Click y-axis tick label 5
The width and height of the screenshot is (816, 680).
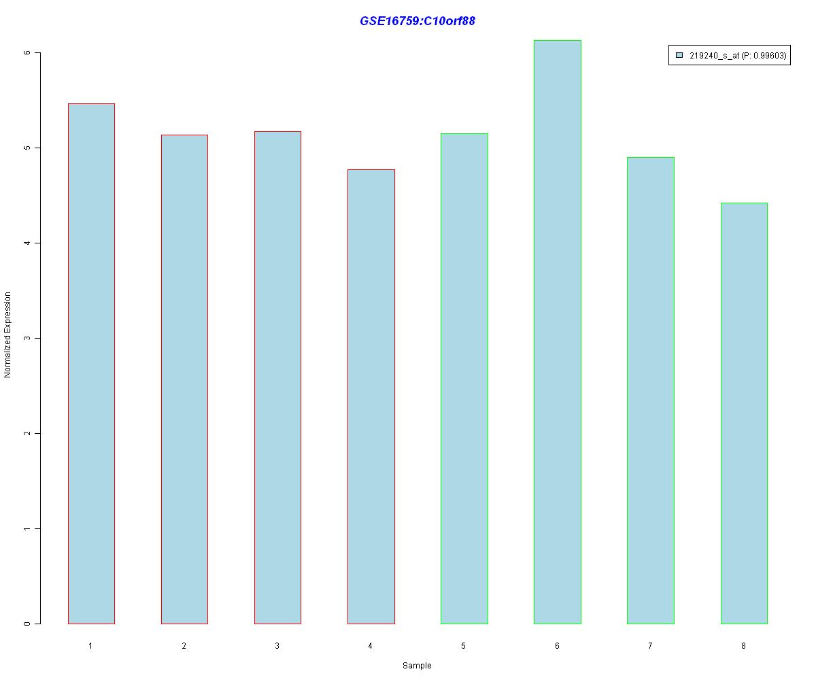(27, 148)
